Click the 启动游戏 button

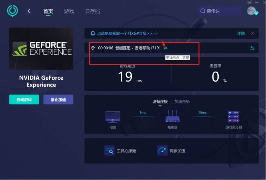(x=24, y=100)
